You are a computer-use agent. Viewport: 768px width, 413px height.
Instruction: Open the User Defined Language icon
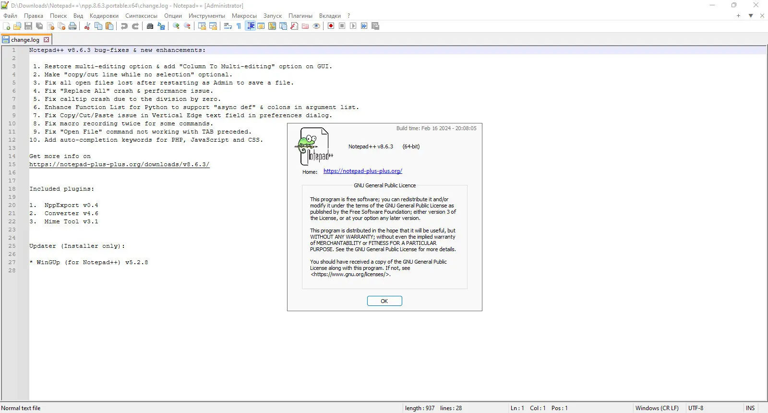(261, 26)
